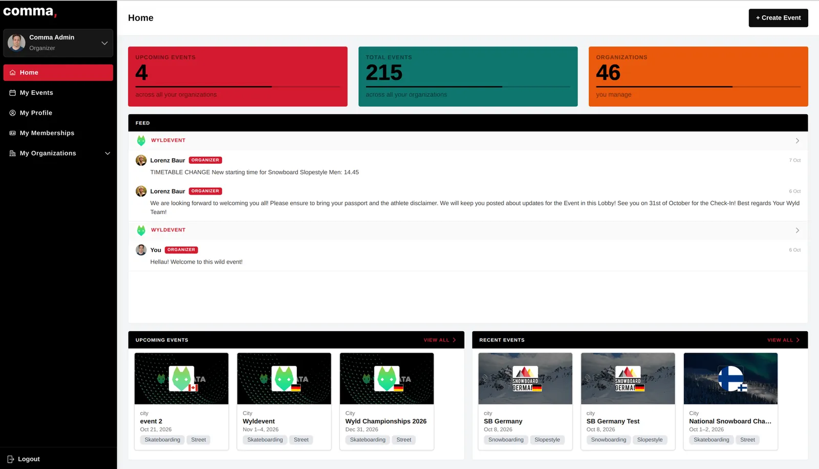Click Street tag on National Snowboard card
This screenshot has width=819, height=469.
pyautogui.click(x=747, y=440)
